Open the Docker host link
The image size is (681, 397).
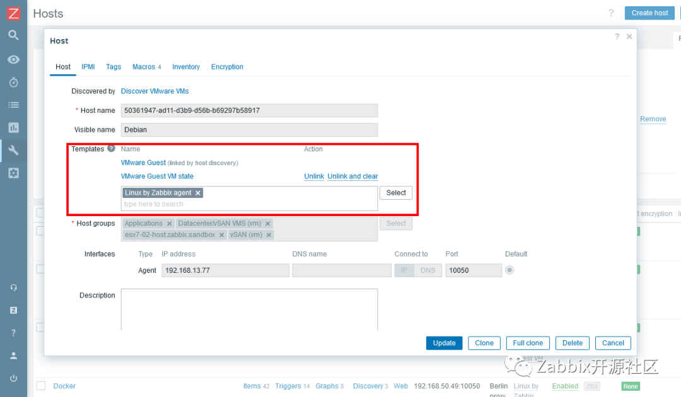[x=64, y=386]
